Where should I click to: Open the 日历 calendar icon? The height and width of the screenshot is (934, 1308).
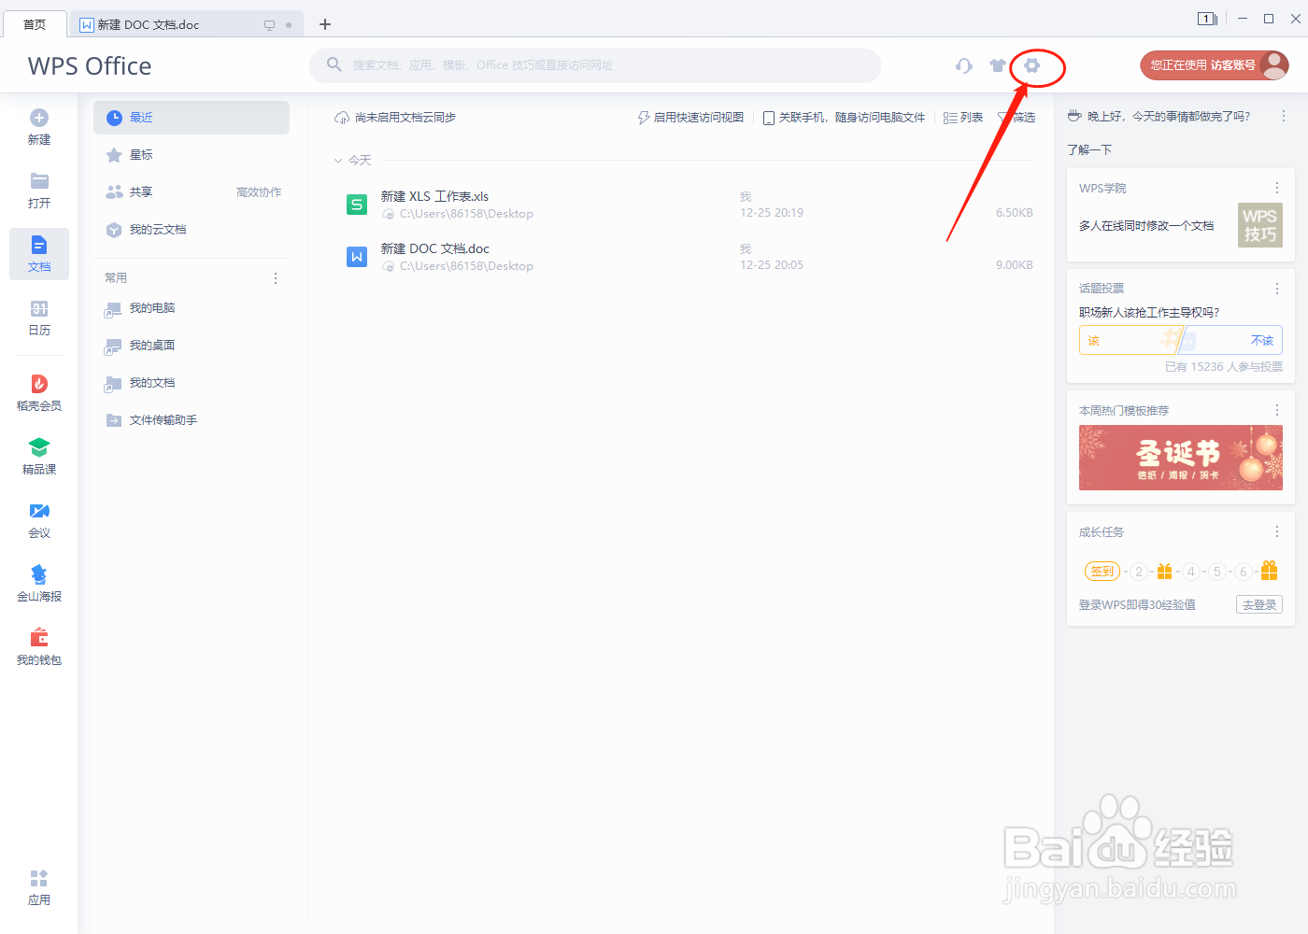[x=39, y=308]
